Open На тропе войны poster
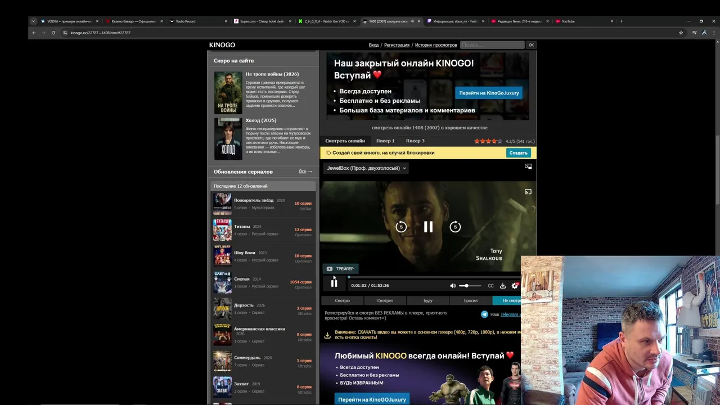The width and height of the screenshot is (720, 405). click(228, 93)
